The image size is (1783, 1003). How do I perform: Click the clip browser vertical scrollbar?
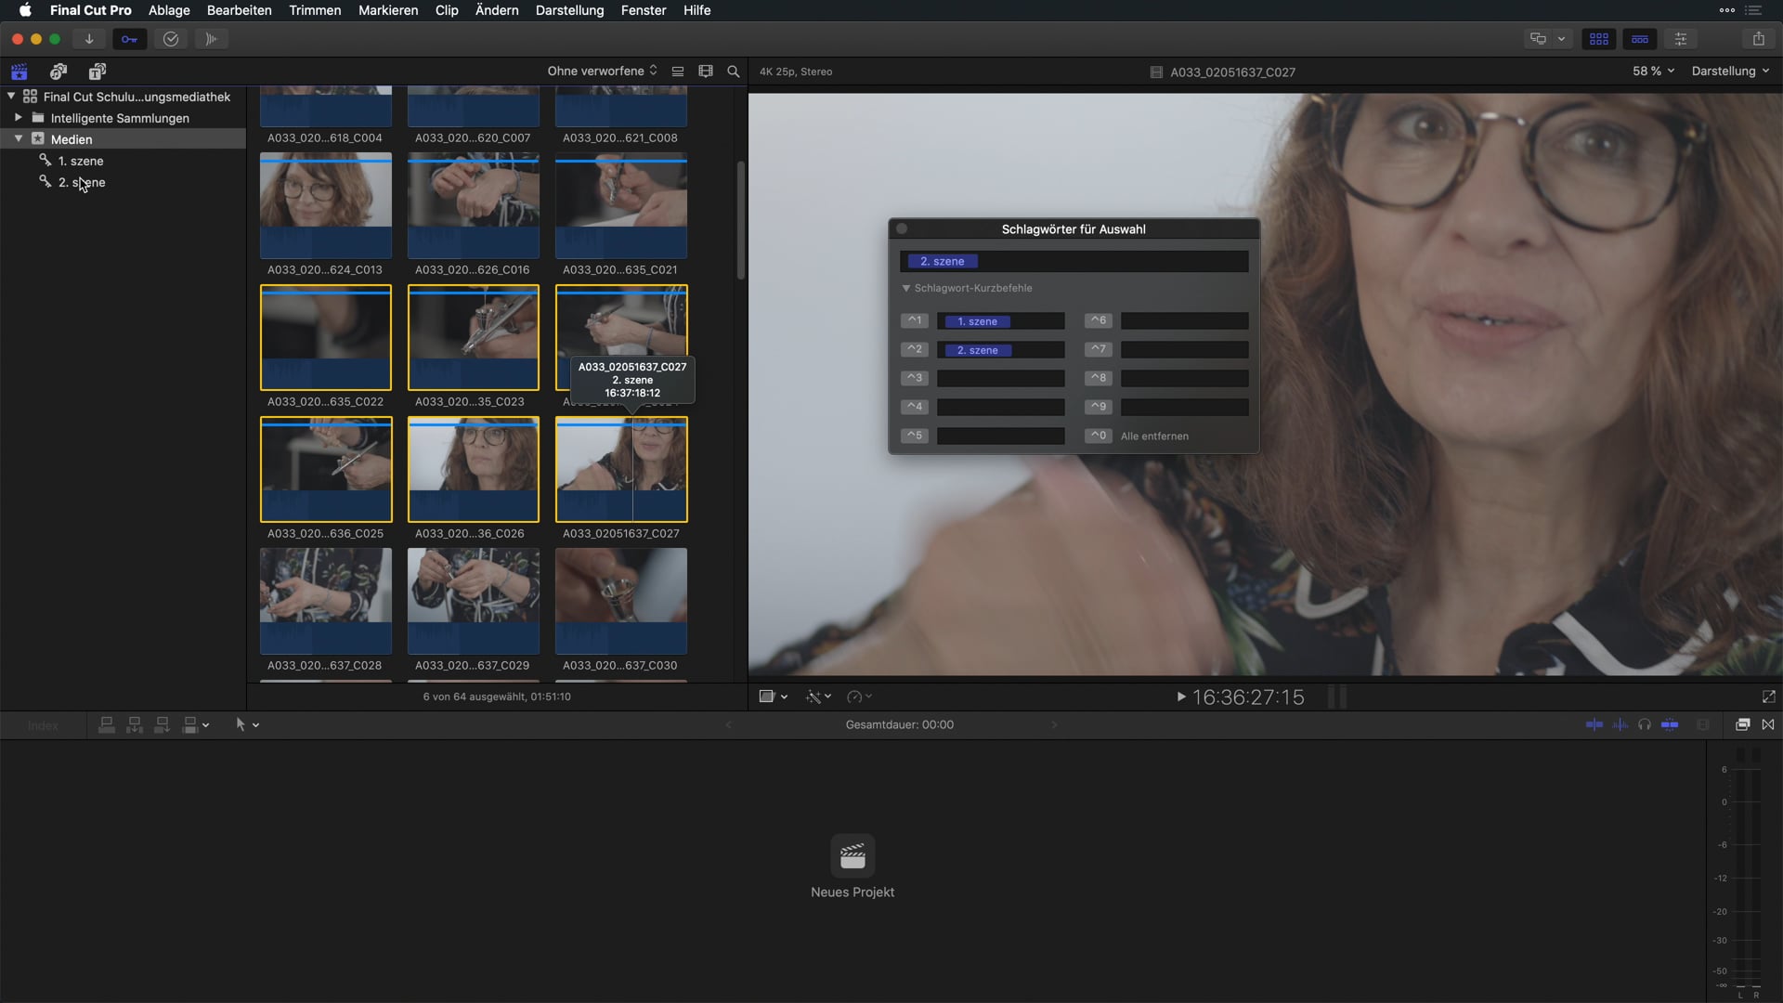coord(740,221)
